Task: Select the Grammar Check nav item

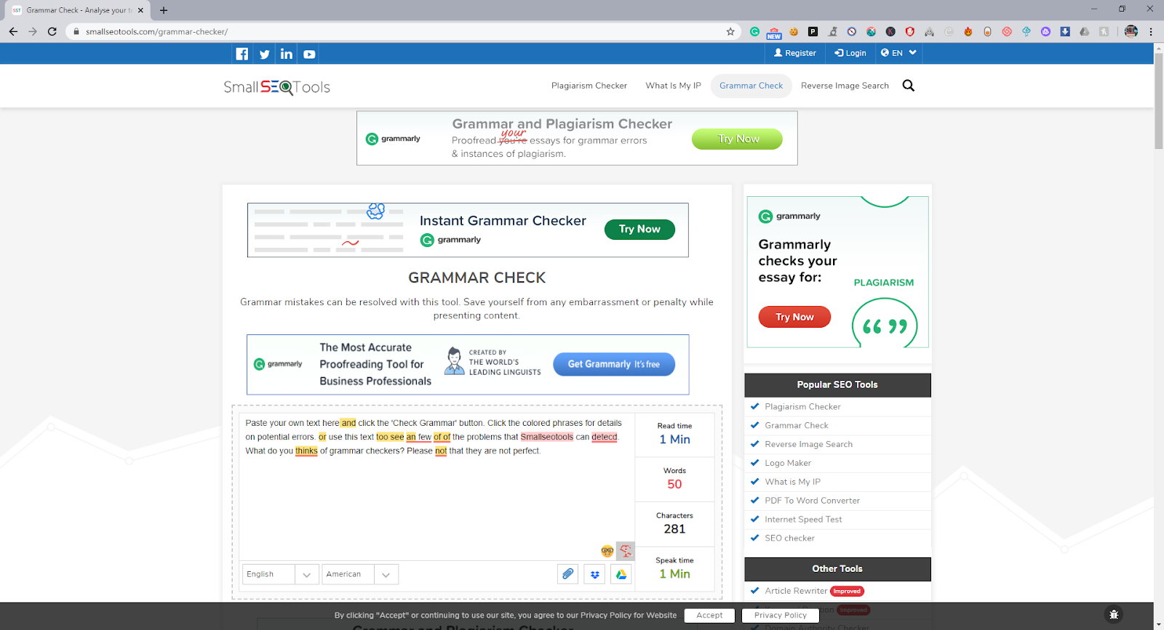Action: 751,86
